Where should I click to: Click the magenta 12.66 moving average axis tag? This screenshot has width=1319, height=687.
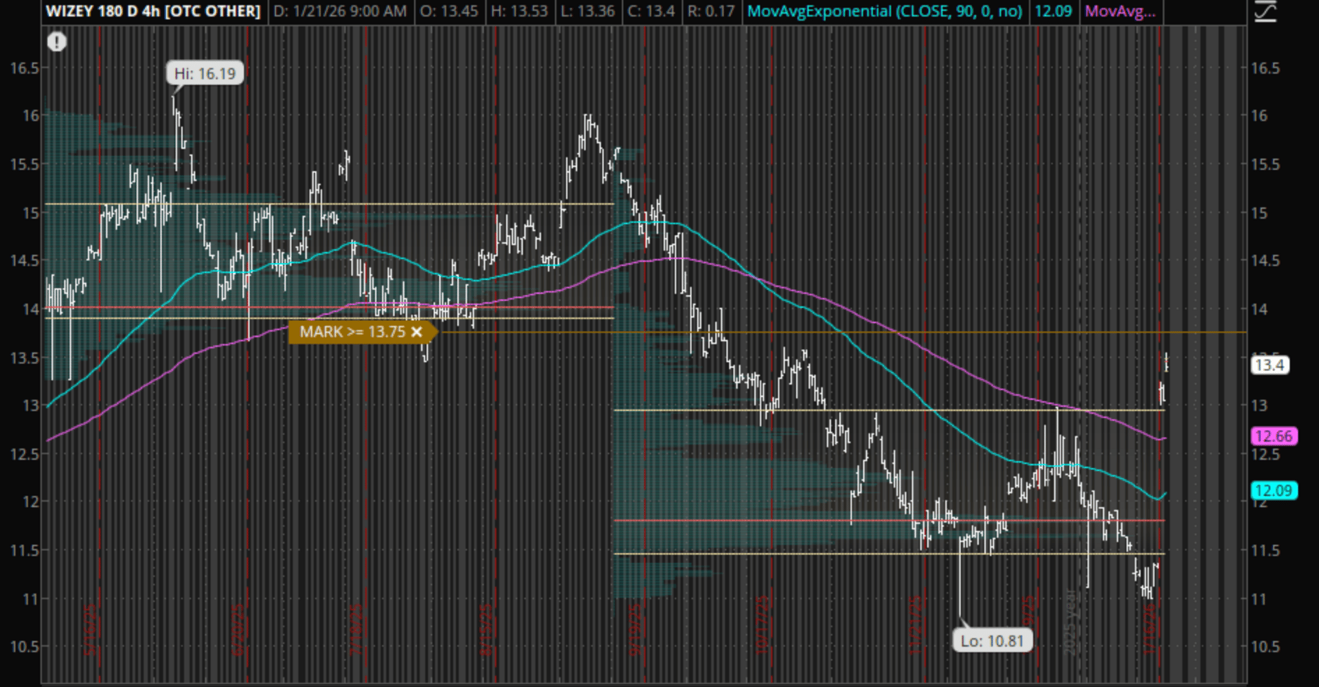(x=1274, y=436)
